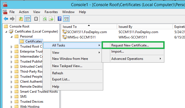Click the 5/24 expiration date cell

pyautogui.click(x=179, y=32)
